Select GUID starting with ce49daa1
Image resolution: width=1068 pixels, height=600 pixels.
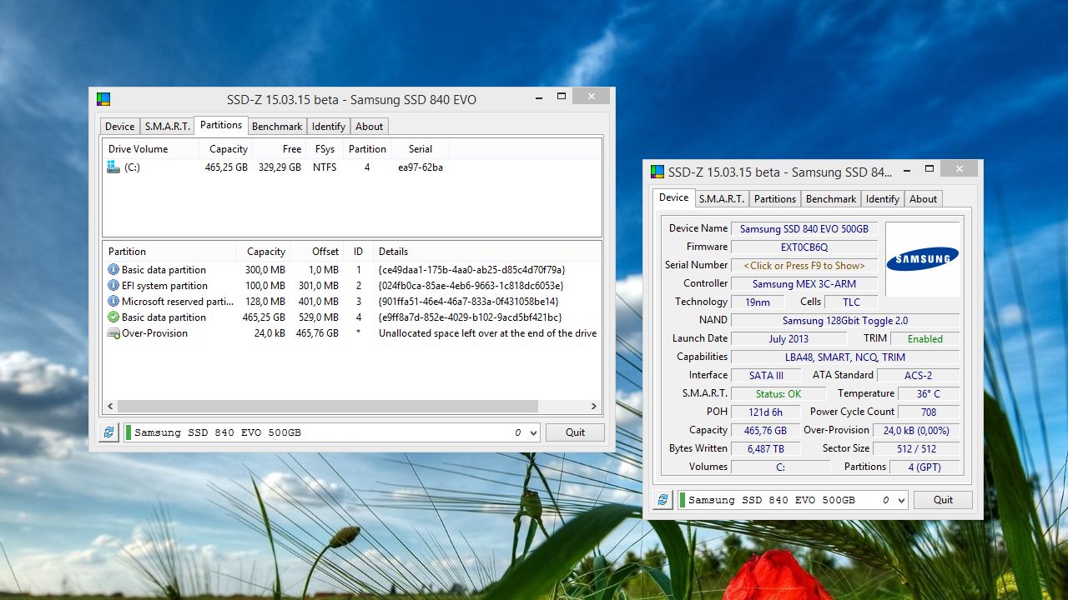click(x=472, y=270)
